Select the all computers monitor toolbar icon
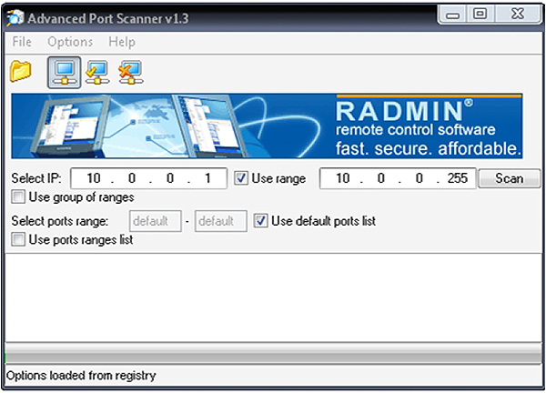 [65, 73]
